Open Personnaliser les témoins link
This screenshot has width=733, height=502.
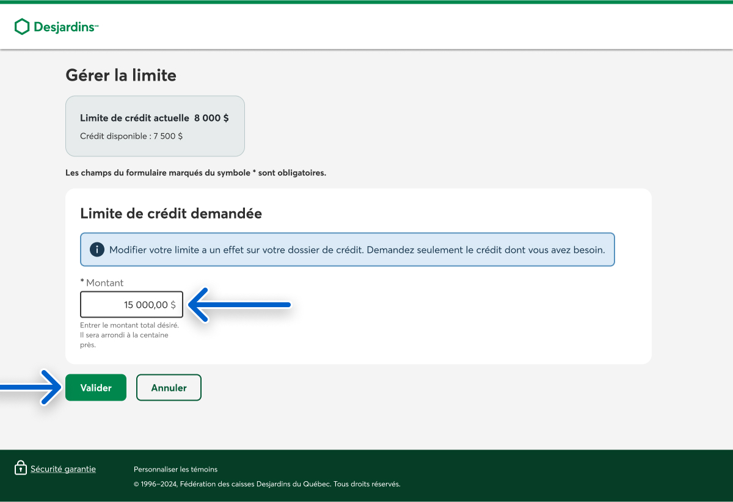[x=175, y=470]
